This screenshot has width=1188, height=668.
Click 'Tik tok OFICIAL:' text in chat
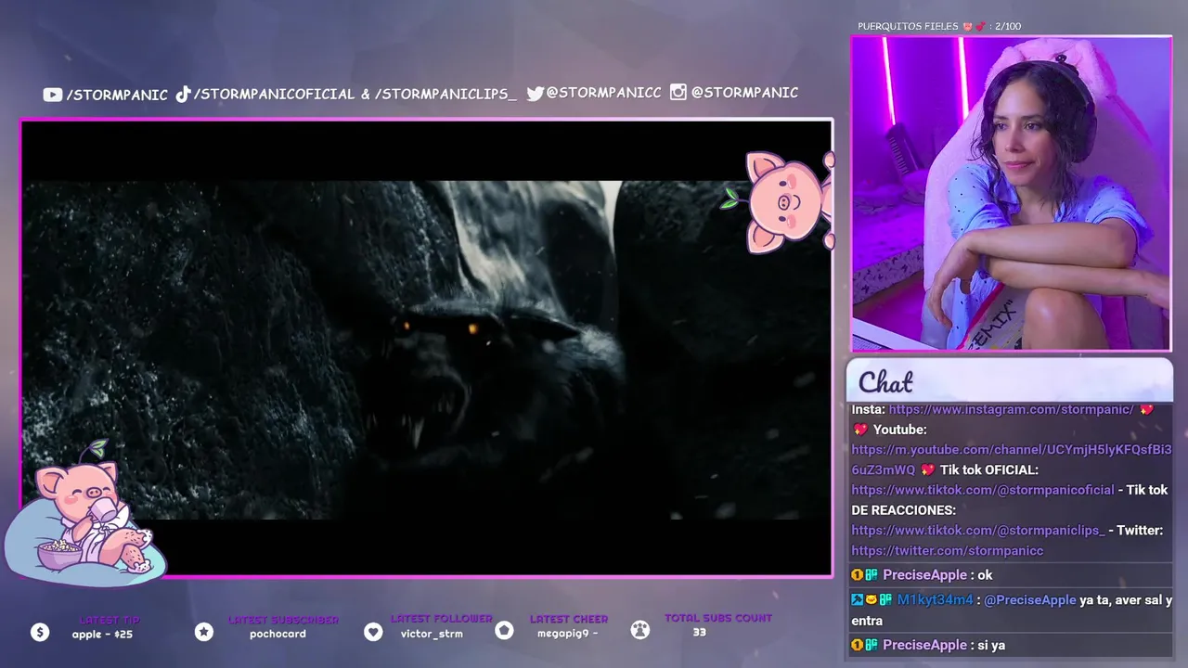989,469
